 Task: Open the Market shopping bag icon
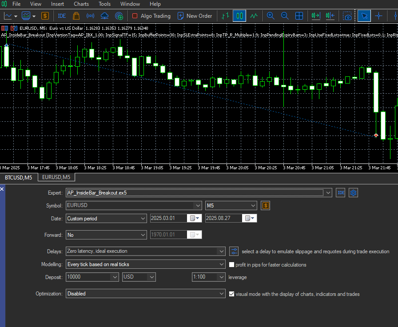tap(76, 16)
